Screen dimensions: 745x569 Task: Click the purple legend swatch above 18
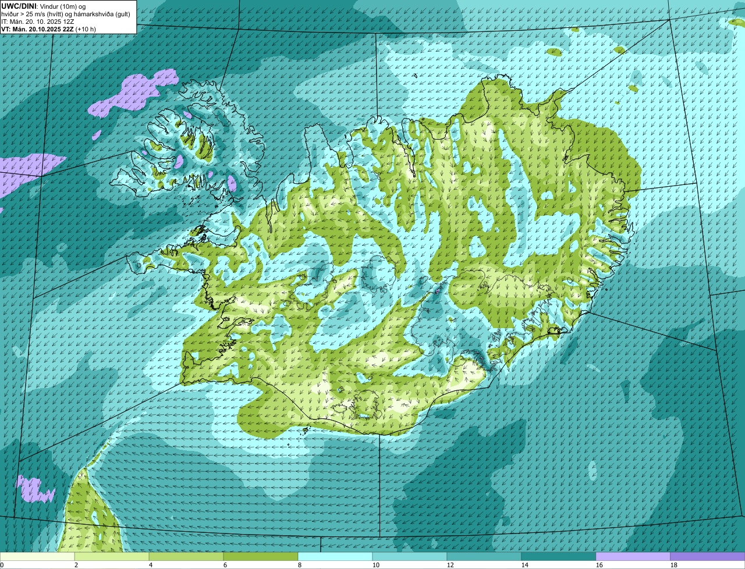708,556
